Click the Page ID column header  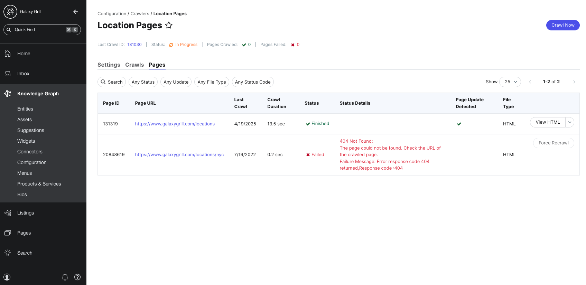pos(111,103)
